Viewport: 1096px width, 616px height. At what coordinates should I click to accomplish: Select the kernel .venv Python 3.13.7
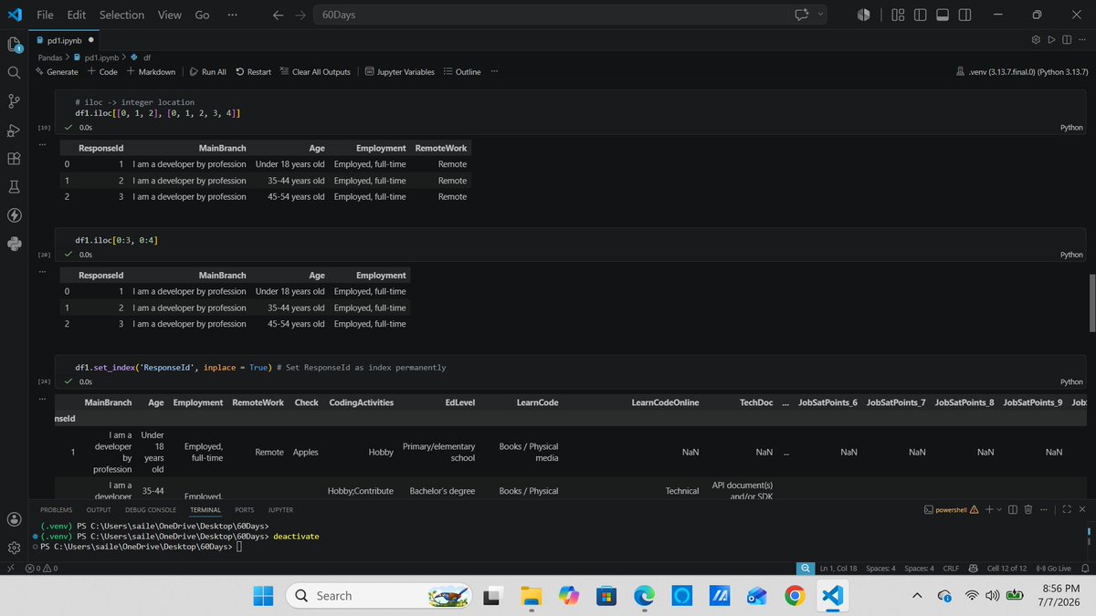pyautogui.click(x=1020, y=71)
